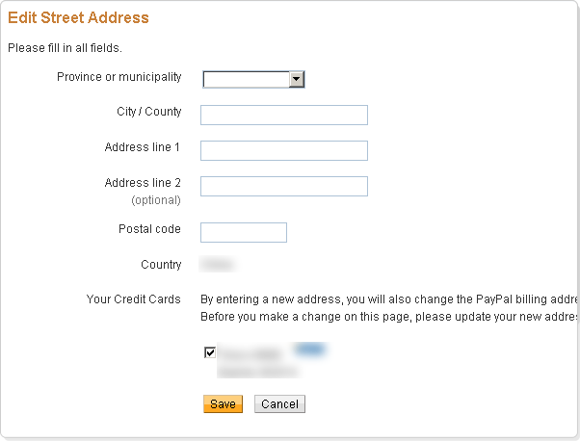Click the Province dropdown arrow button
Screen dimensions: 580x441
point(297,79)
